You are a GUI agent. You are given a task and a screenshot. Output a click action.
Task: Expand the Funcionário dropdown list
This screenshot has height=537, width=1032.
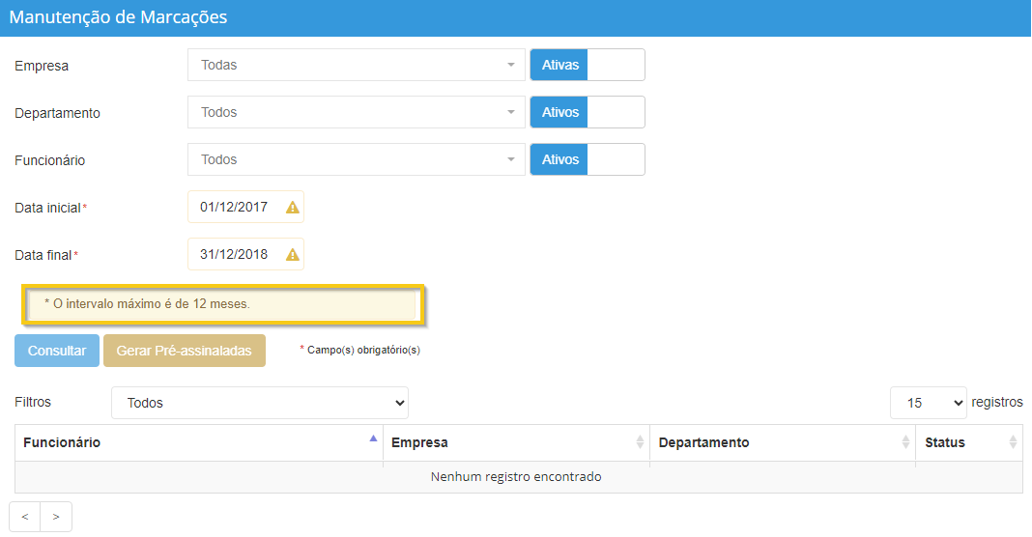click(x=356, y=159)
